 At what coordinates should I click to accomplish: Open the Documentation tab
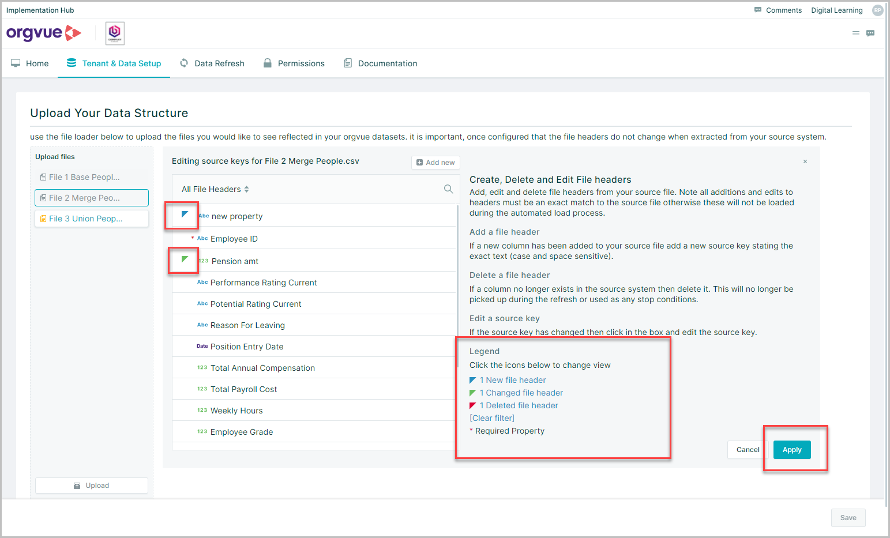381,63
